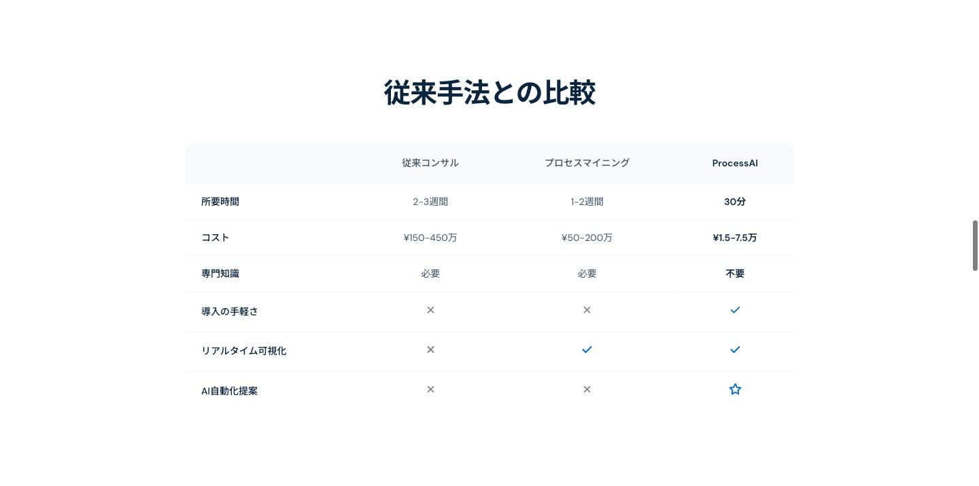Click the ¥50-200万 cost cell

(587, 238)
